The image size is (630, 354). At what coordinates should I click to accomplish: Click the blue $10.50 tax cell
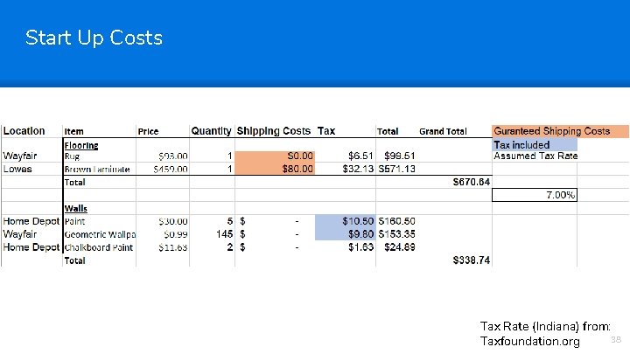click(346, 222)
